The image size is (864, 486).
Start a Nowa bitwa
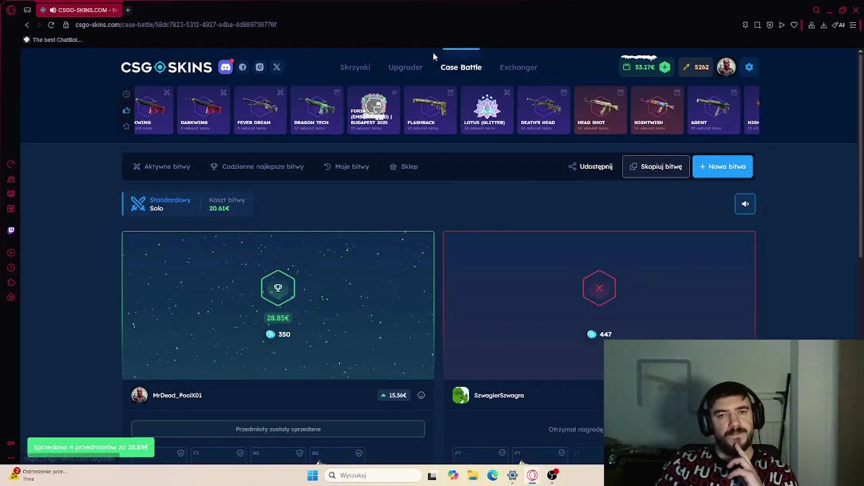click(722, 166)
